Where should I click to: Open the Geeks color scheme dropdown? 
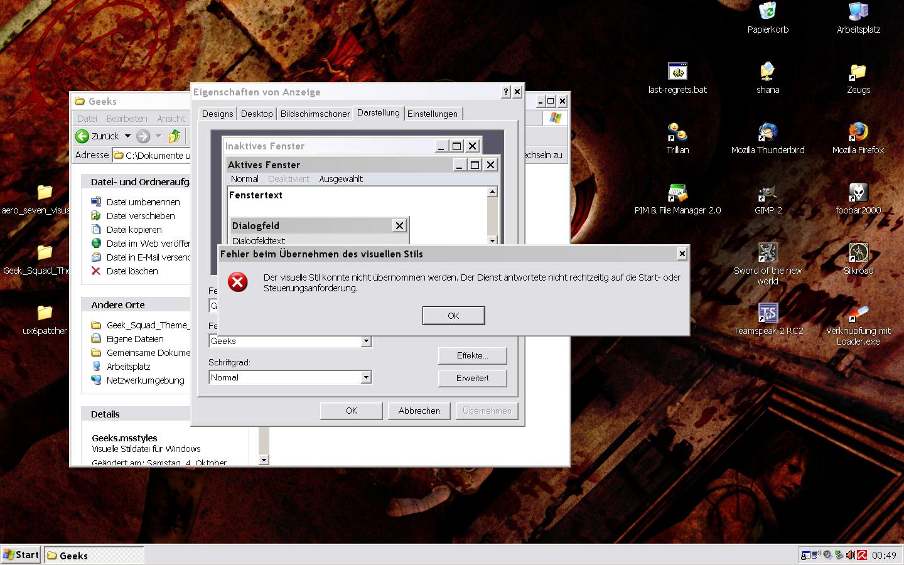click(366, 342)
